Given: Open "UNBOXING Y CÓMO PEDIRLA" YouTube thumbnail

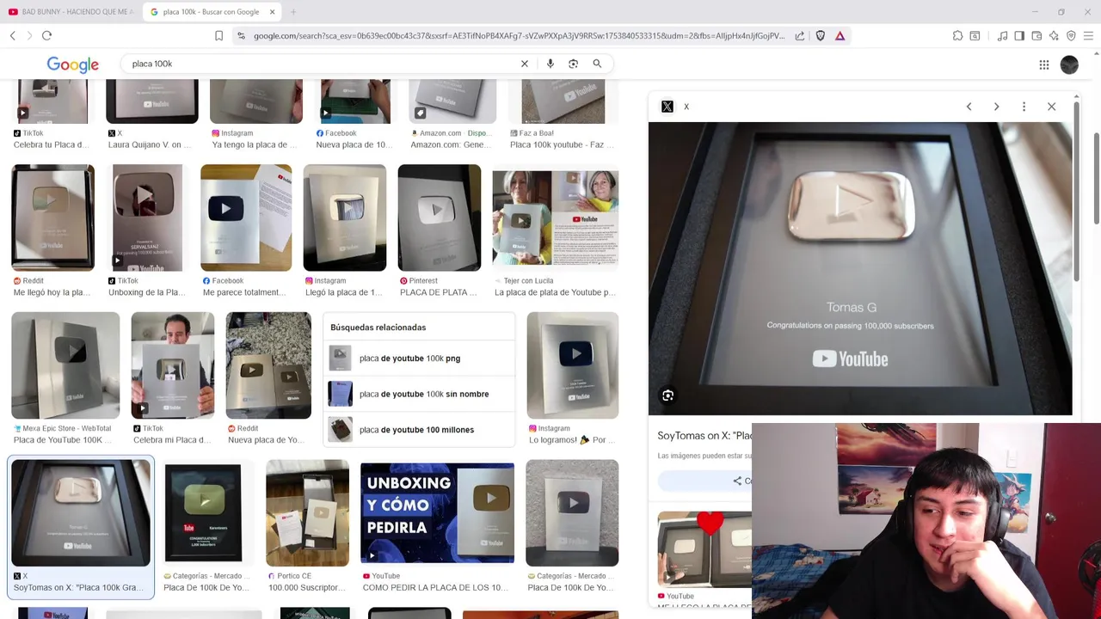Looking at the screenshot, I should [437, 513].
